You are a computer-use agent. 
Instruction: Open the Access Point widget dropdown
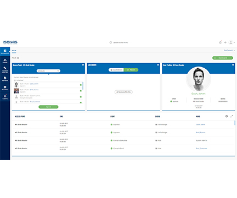click(x=48, y=71)
